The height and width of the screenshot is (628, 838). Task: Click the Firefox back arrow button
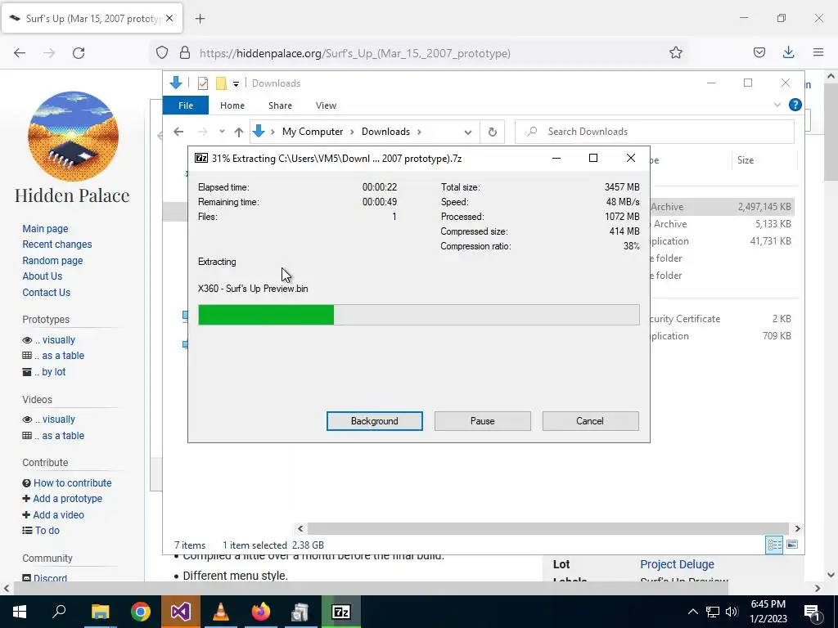pos(20,53)
